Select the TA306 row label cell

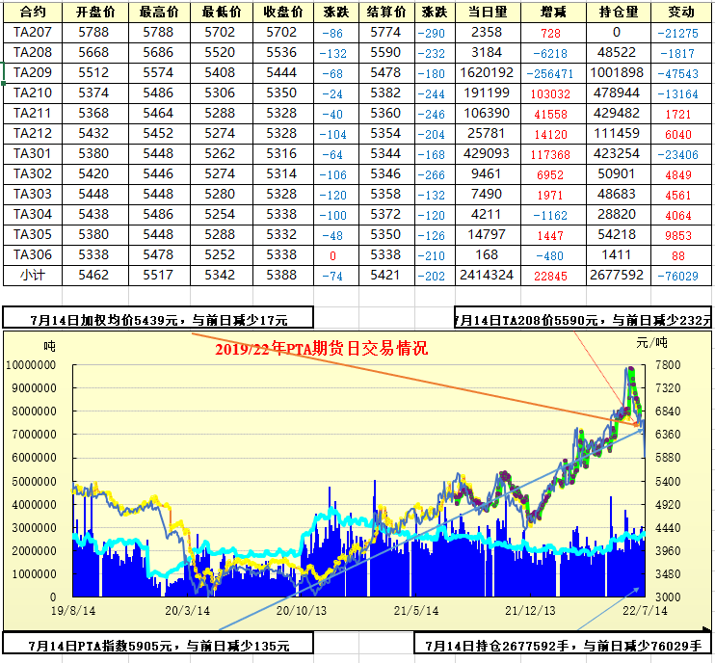coord(33,255)
